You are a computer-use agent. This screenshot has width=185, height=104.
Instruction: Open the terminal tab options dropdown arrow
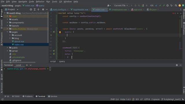point(31,65)
